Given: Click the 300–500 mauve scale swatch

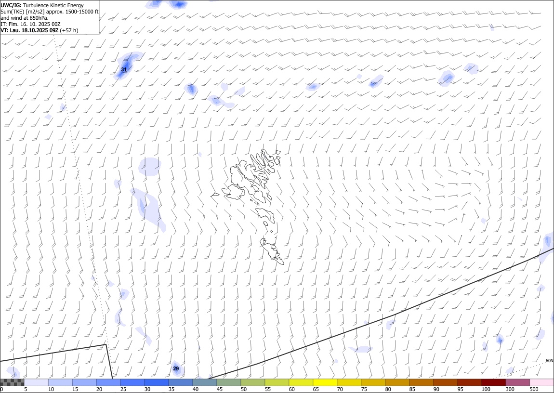Looking at the screenshot, I should [517, 382].
